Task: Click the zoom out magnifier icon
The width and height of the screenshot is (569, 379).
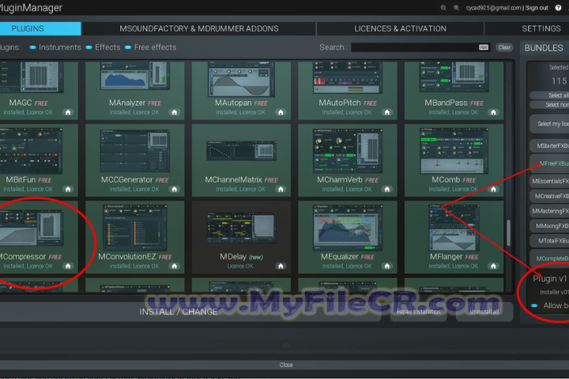Action: pyautogui.click(x=443, y=8)
